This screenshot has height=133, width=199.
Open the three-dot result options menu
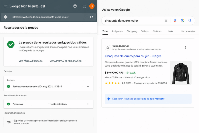pos(185,48)
